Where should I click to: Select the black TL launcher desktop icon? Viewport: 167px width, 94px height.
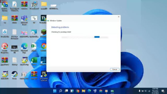(44, 19)
